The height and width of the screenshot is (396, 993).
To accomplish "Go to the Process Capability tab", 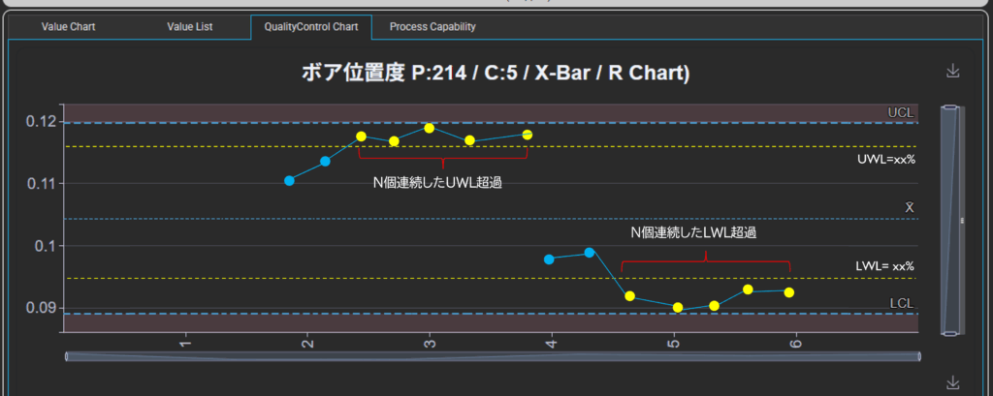I will (x=432, y=27).
